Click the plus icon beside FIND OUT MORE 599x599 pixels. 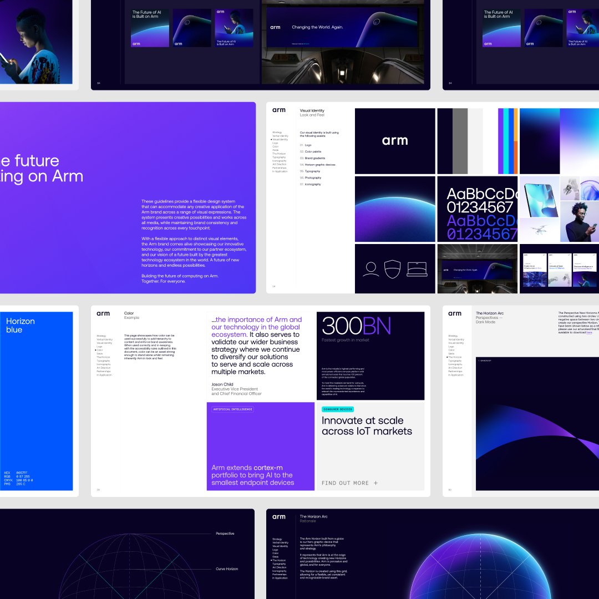point(375,483)
